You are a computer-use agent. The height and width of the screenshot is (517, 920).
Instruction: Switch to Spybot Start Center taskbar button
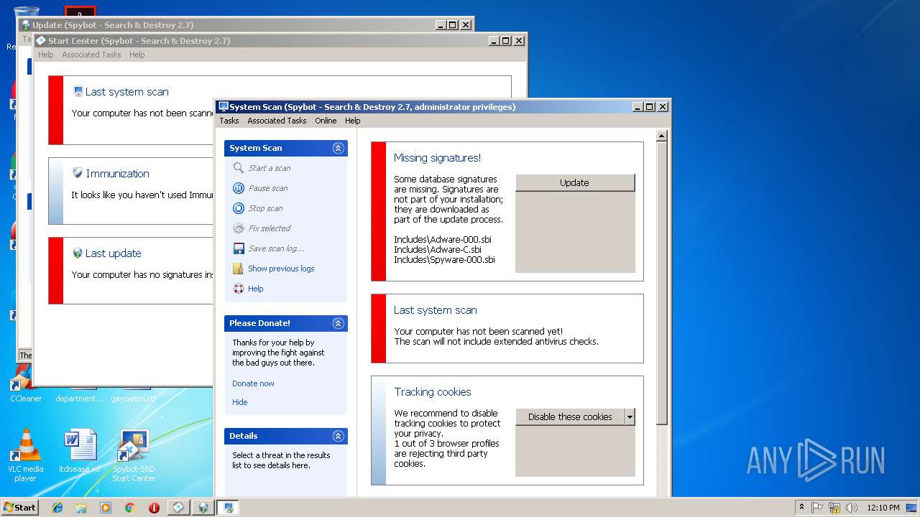point(178,508)
